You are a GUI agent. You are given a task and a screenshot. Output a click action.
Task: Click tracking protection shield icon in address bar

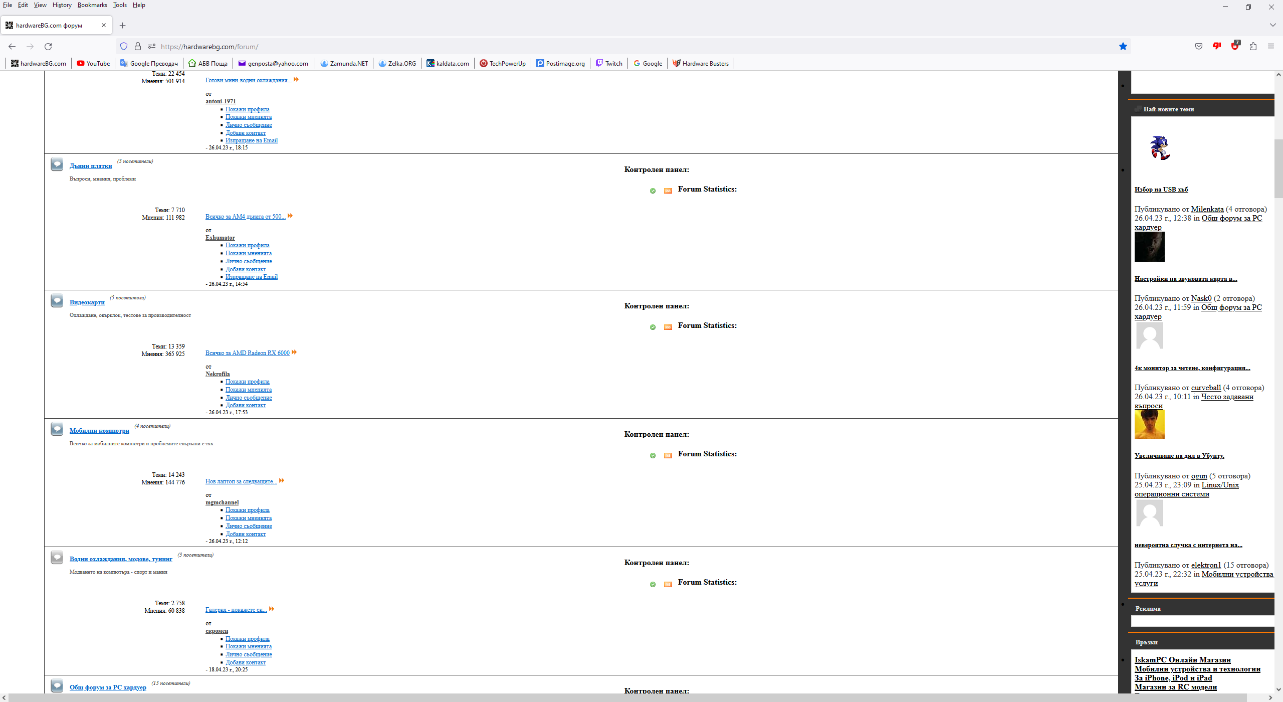pyautogui.click(x=124, y=47)
